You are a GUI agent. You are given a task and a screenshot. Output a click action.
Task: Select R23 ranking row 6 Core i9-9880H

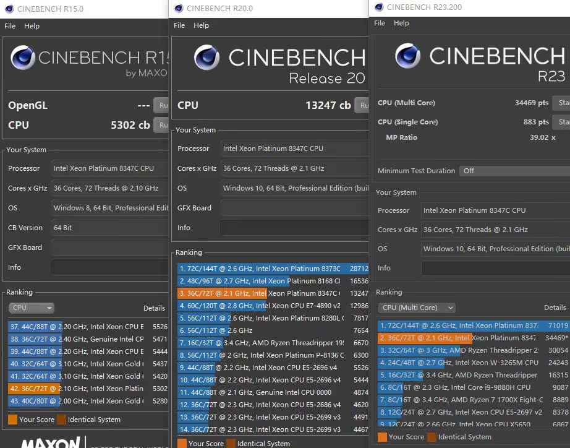[474, 387]
